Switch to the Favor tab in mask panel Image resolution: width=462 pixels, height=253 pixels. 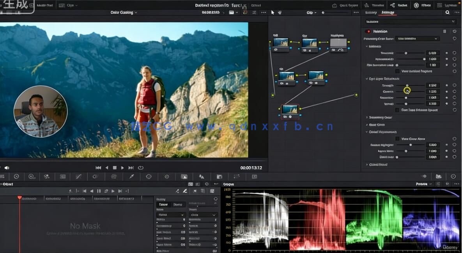(x=163, y=204)
